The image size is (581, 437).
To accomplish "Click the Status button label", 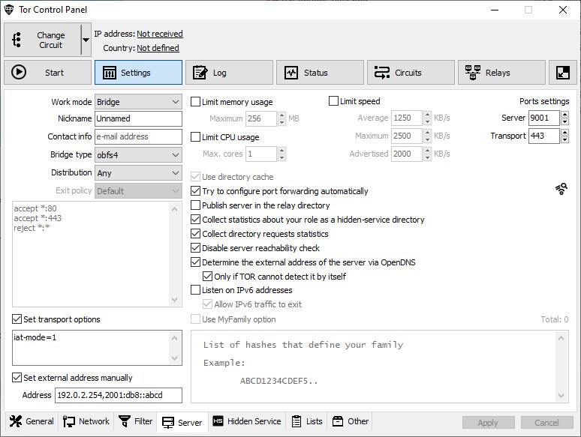I will click(316, 73).
